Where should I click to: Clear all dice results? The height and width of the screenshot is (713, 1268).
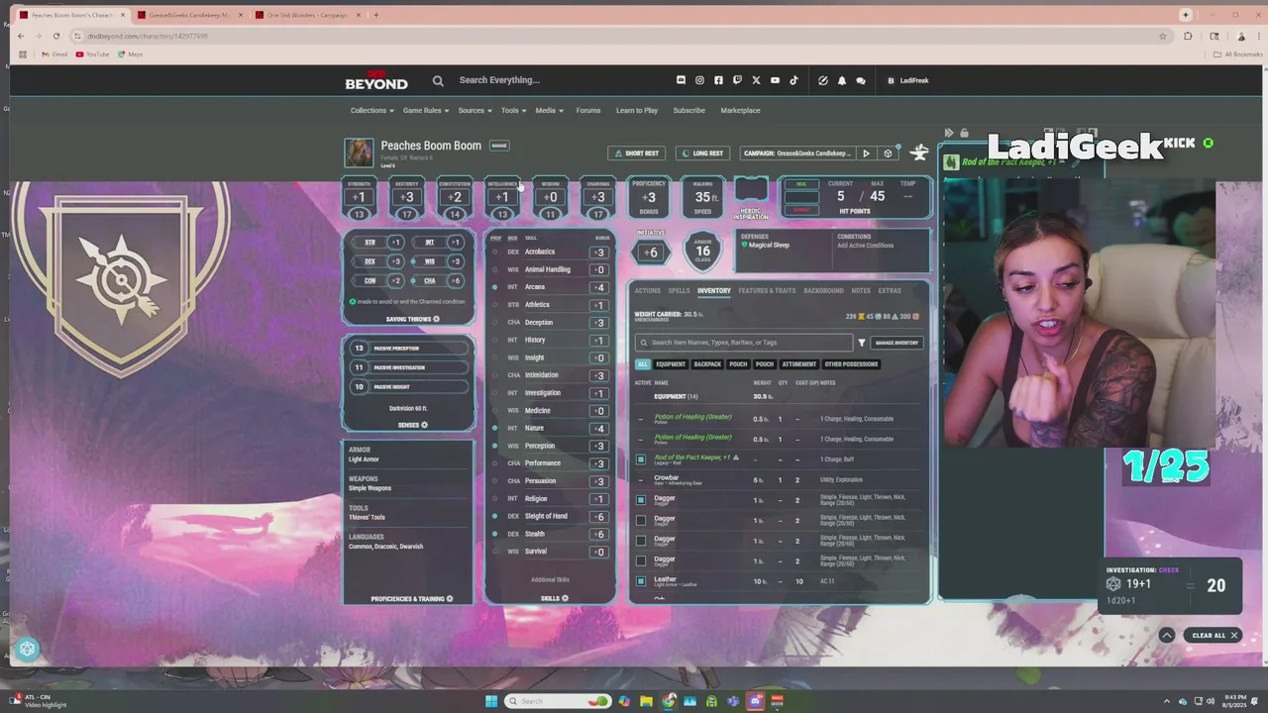pos(1214,635)
